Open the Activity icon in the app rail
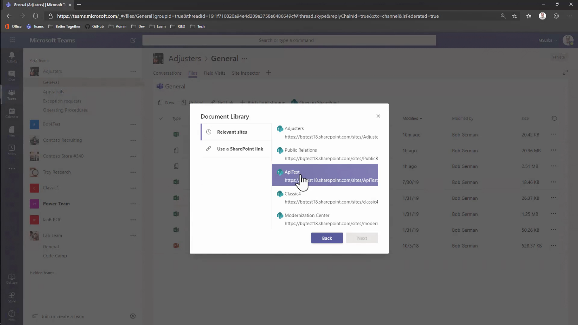This screenshot has width=578, height=325. point(12,57)
